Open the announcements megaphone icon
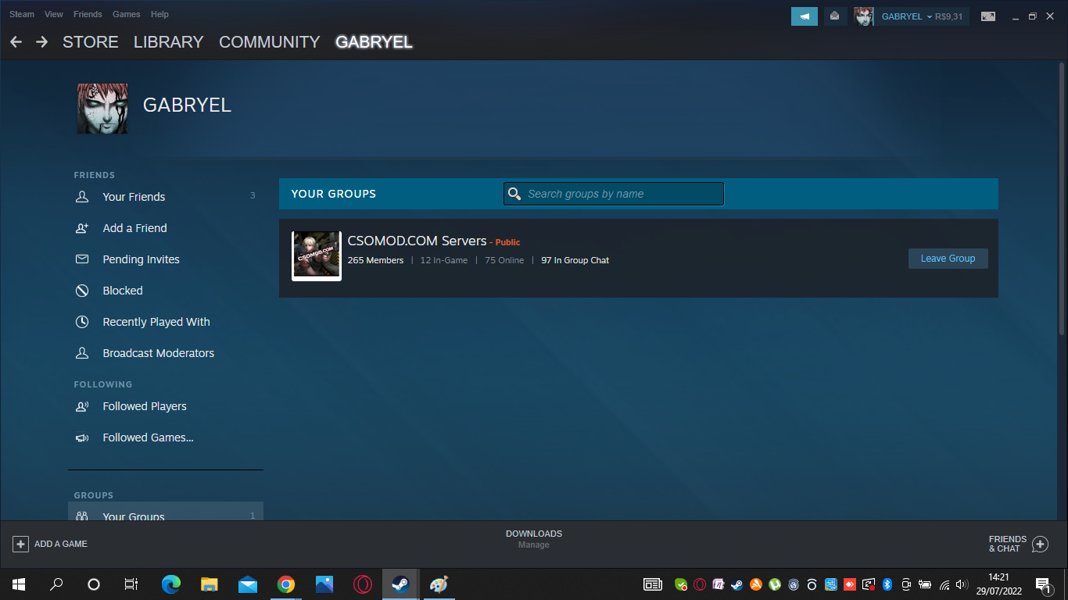1068x600 pixels. (x=804, y=16)
